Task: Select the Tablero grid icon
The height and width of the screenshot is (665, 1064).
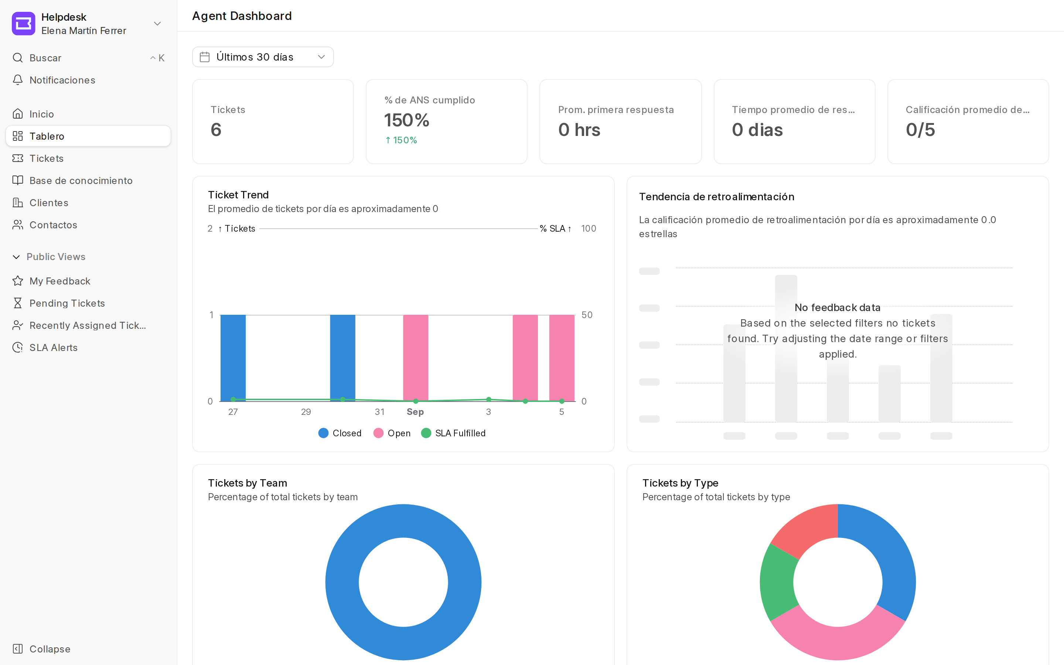Action: pyautogui.click(x=18, y=136)
